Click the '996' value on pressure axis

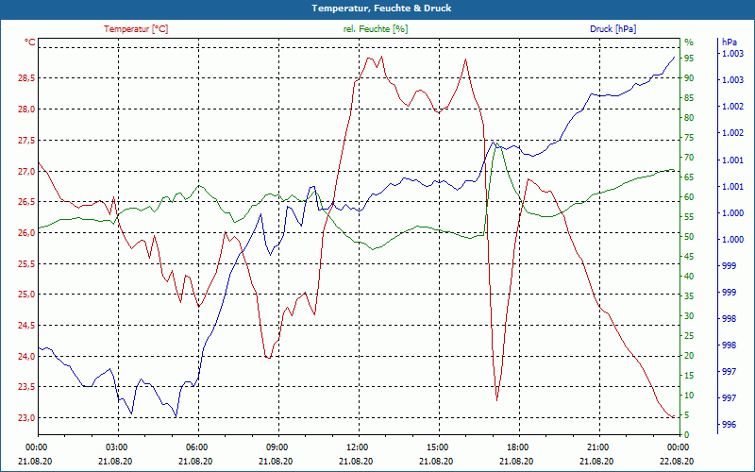pos(730,425)
